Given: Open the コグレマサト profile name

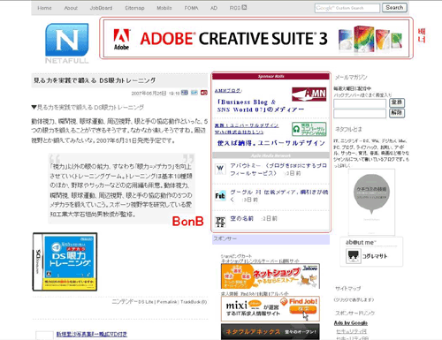Looking at the screenshot, I should 375,256.
